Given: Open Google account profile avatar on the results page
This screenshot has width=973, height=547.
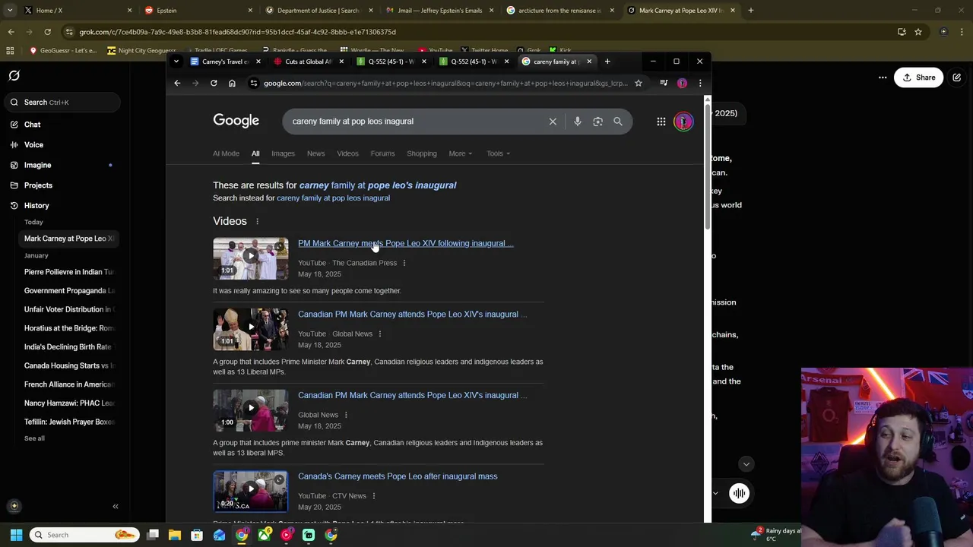Looking at the screenshot, I should [x=683, y=122].
